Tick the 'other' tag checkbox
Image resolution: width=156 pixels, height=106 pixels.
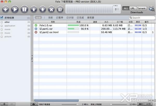(x=2, y=22)
